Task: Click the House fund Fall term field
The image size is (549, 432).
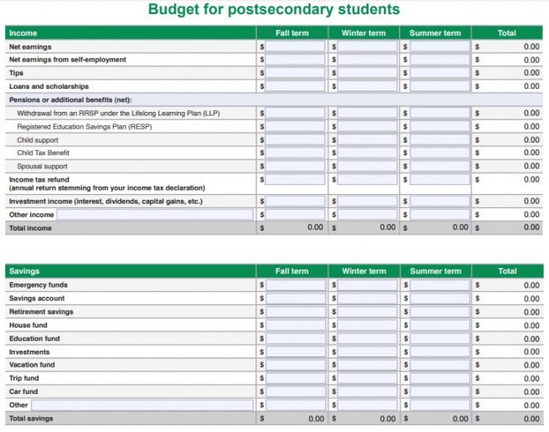Action: [295, 325]
